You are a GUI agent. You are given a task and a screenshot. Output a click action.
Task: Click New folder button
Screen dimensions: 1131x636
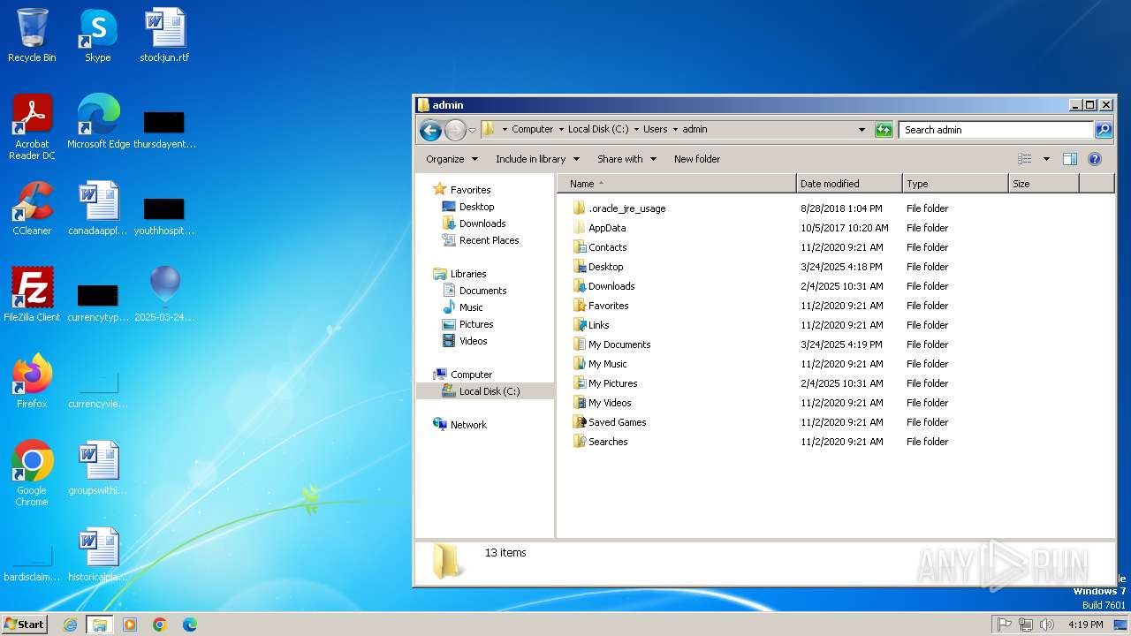[x=697, y=159]
